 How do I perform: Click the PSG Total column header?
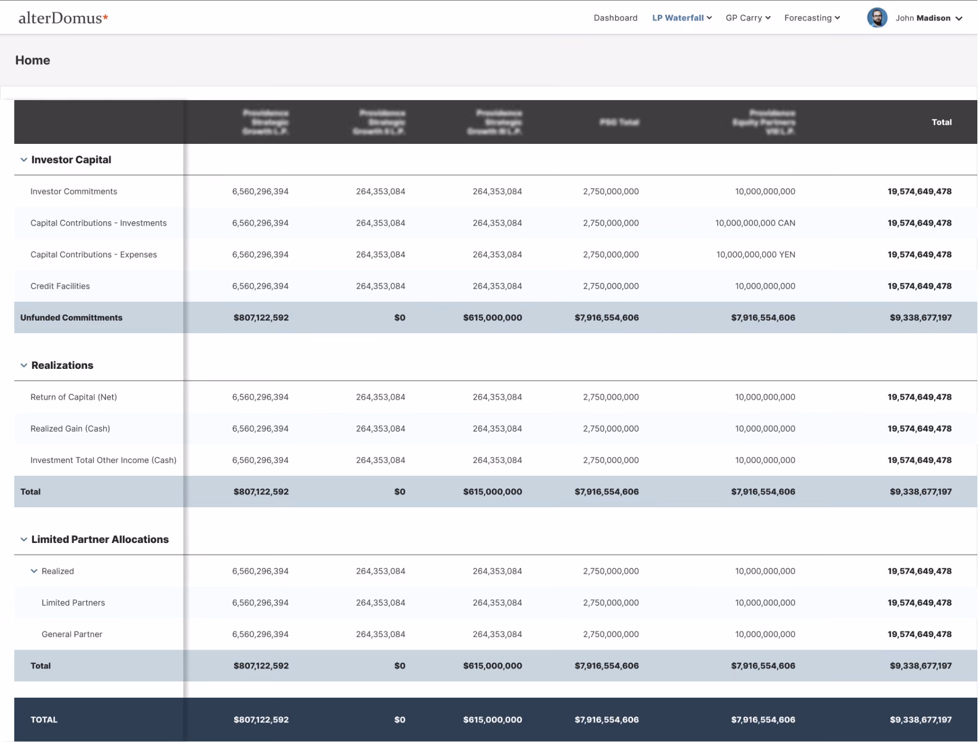point(620,123)
